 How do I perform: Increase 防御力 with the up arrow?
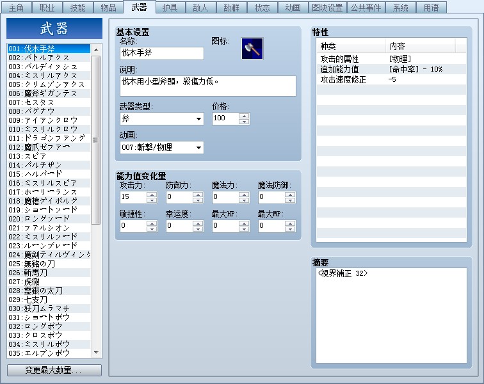click(198, 195)
